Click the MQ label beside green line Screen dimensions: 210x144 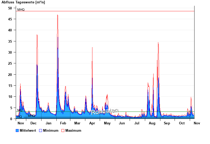[x=20, y=110]
